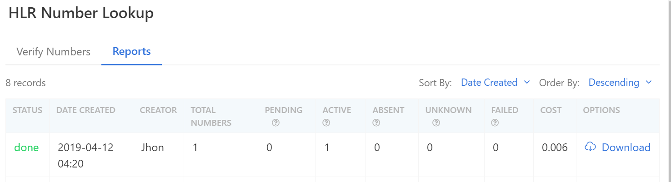Click the Failed column help icon
The height and width of the screenshot is (182, 671).
coord(495,123)
